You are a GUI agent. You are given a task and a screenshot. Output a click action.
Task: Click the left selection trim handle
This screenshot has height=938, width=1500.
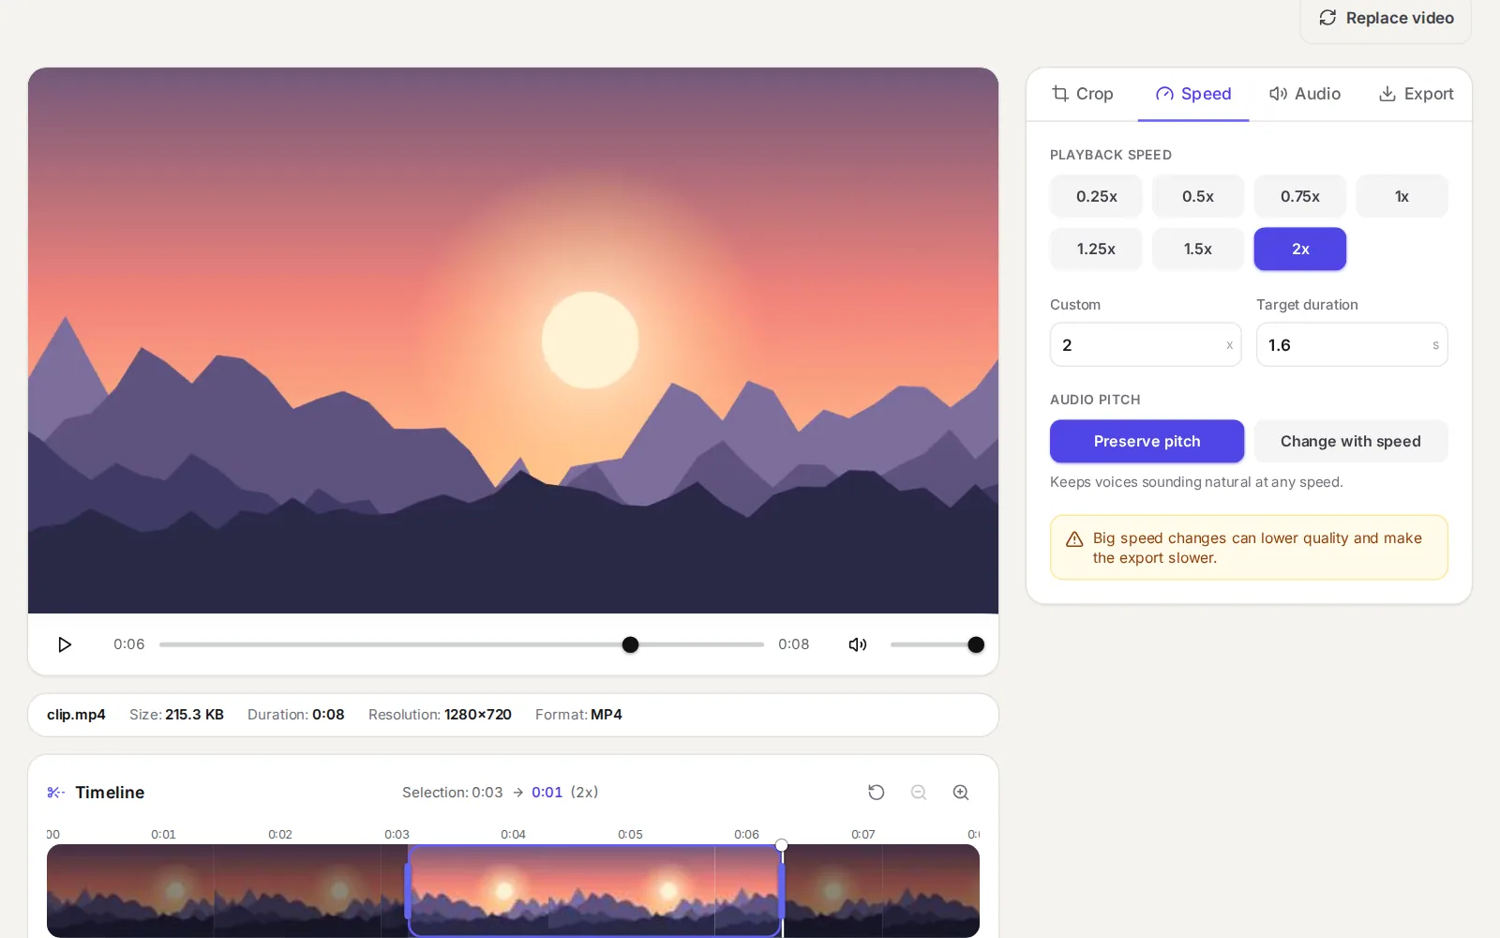(x=408, y=890)
